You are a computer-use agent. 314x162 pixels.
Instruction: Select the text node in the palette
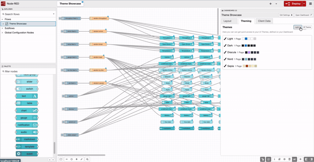point(27,96)
